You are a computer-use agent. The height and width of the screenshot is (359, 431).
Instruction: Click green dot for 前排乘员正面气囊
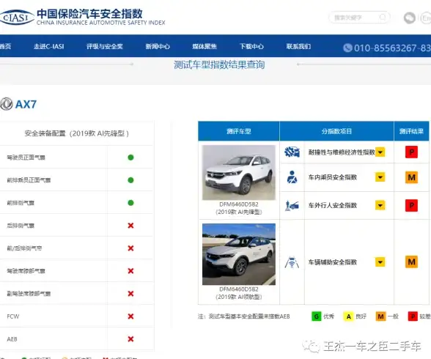tap(130, 180)
